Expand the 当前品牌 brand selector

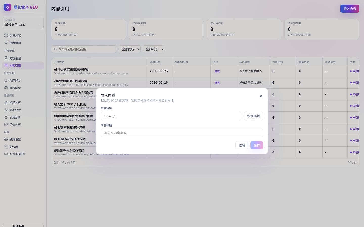(23, 23)
